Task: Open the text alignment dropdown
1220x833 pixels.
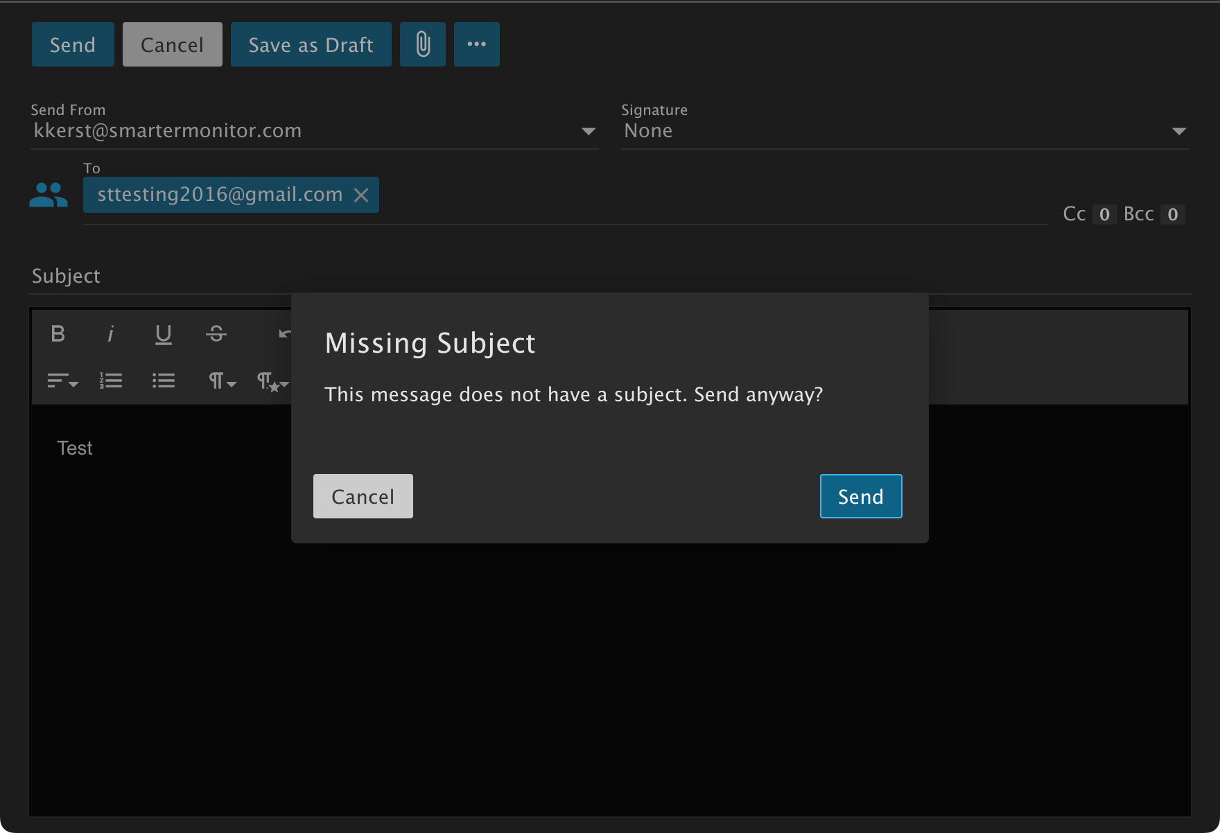Action: coord(62,380)
